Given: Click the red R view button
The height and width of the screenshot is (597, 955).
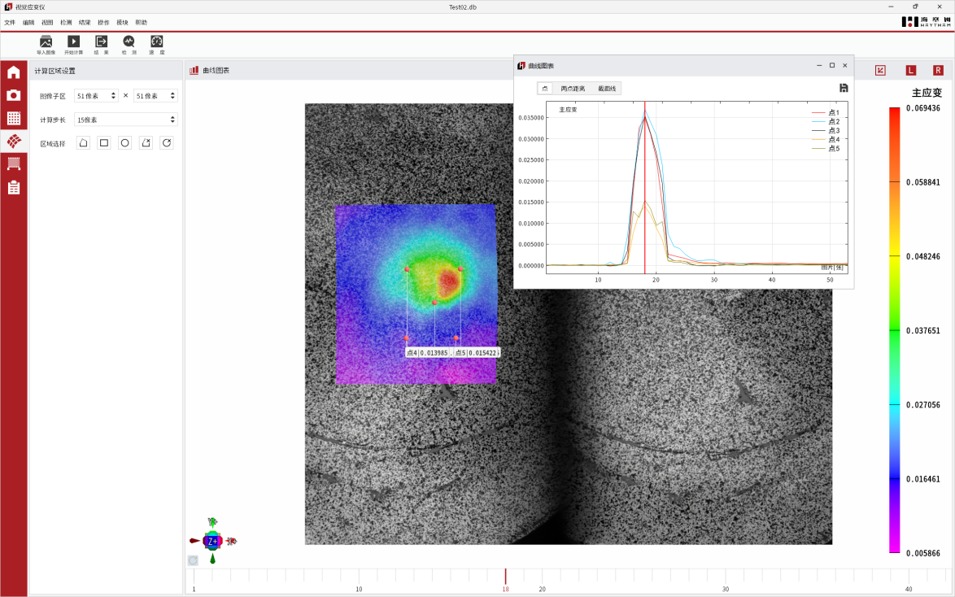Looking at the screenshot, I should (x=938, y=71).
